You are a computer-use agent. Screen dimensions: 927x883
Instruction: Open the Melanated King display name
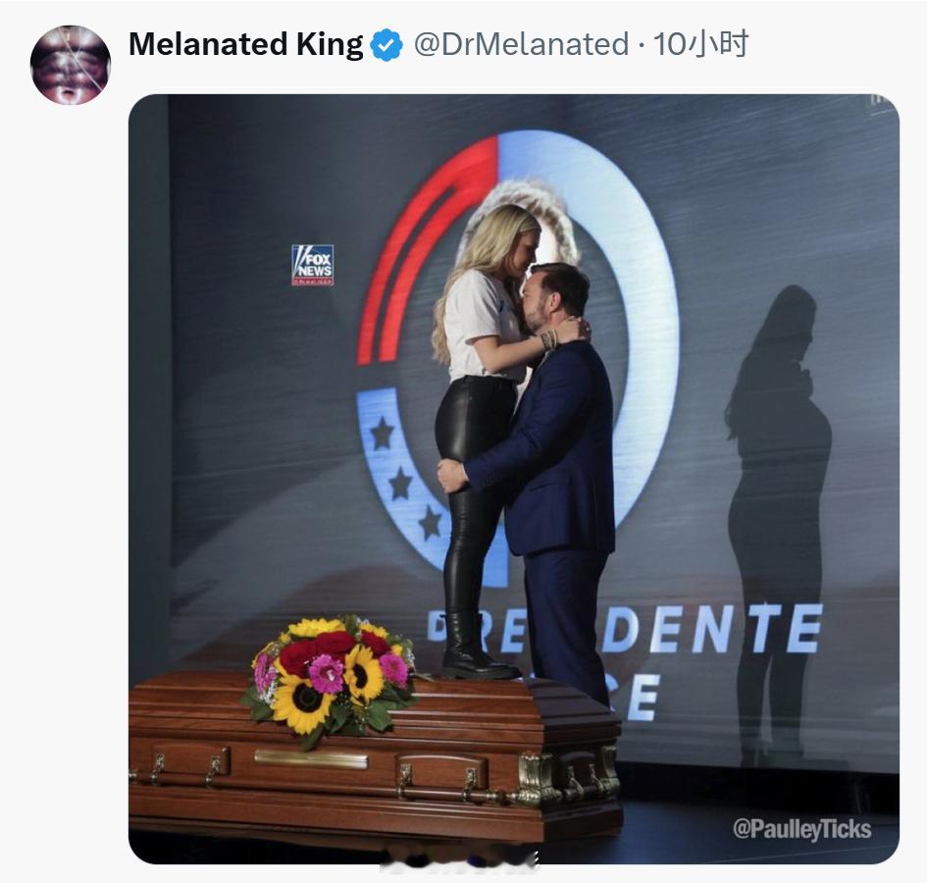pos(245,44)
